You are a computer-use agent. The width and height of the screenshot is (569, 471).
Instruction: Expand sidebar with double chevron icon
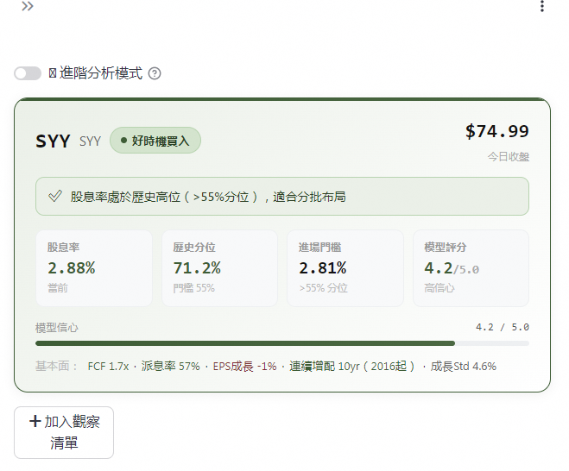point(28,6)
